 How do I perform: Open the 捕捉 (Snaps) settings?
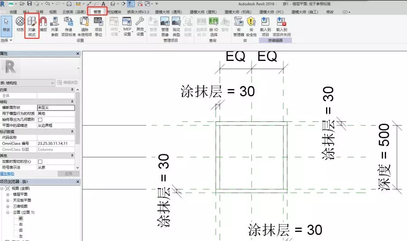click(x=43, y=25)
